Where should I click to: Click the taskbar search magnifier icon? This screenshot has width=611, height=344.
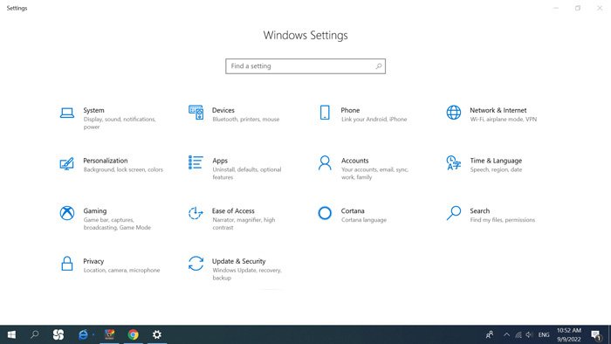pos(35,334)
